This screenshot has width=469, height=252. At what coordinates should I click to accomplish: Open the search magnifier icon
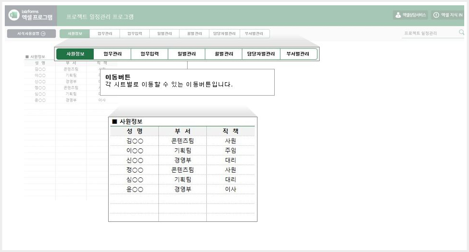point(461,33)
